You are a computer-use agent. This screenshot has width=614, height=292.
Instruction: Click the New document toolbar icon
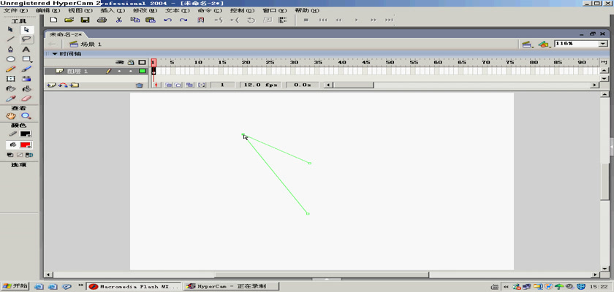(53, 20)
